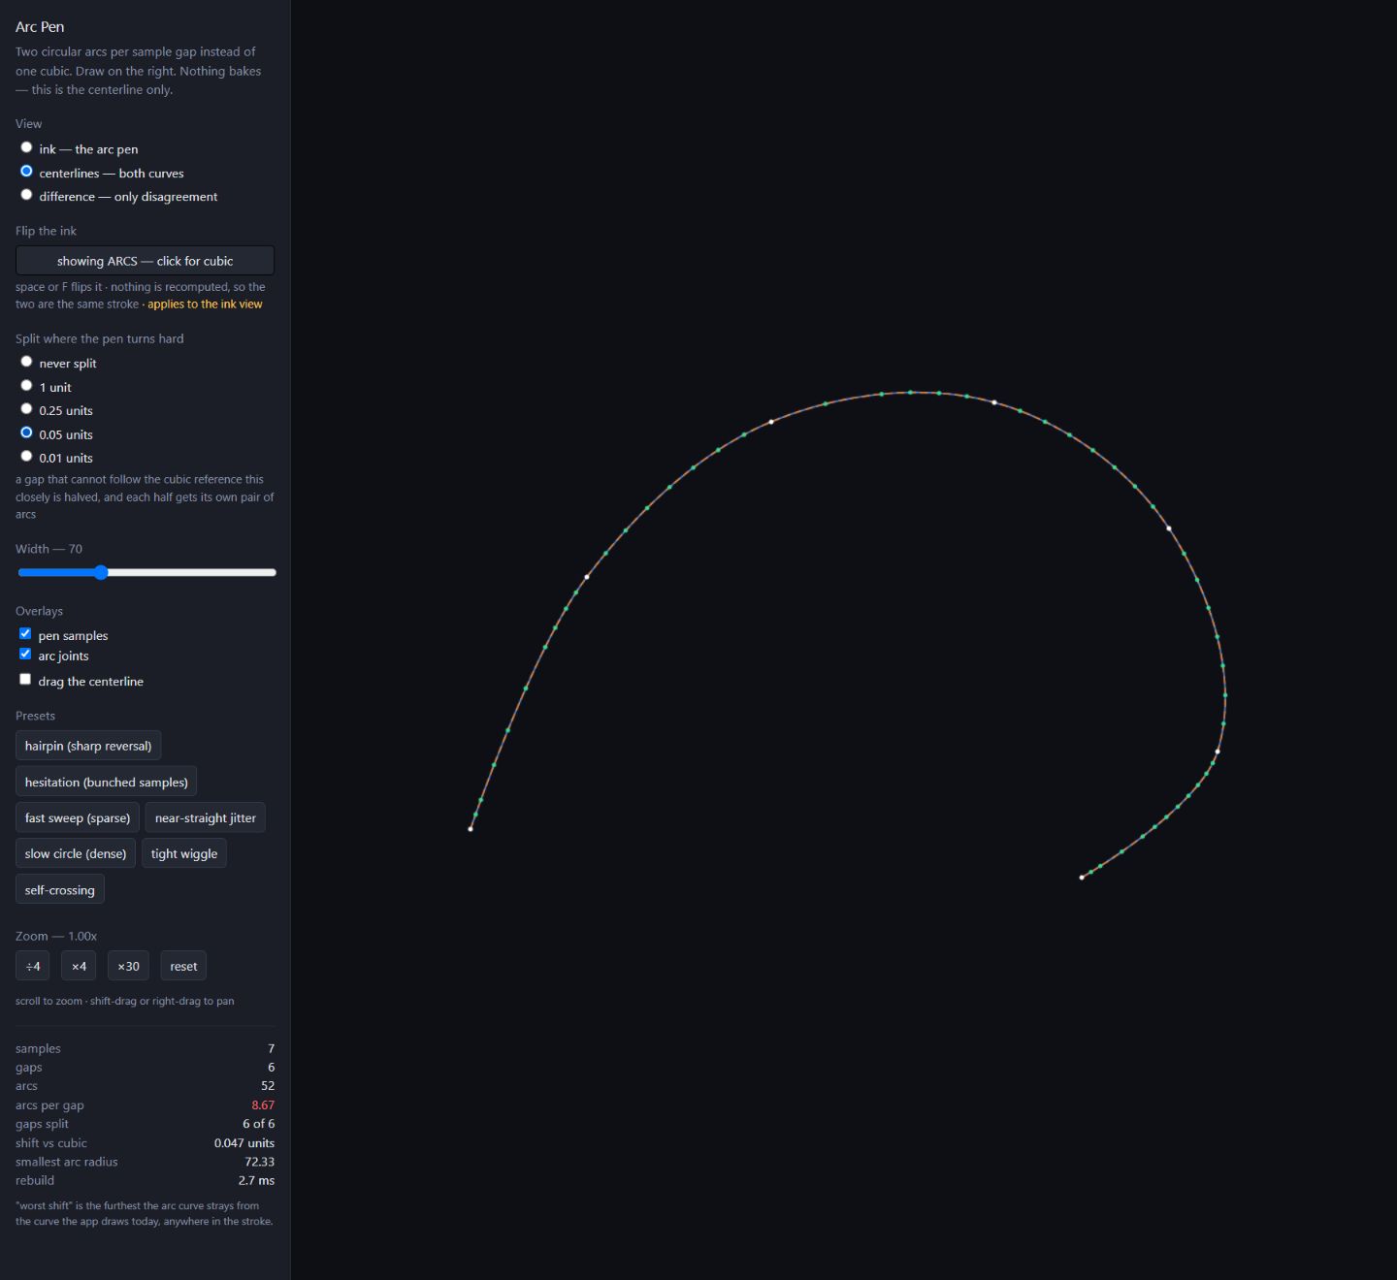Click the showing ARCS flip button
The height and width of the screenshot is (1280, 1397).
tap(145, 261)
